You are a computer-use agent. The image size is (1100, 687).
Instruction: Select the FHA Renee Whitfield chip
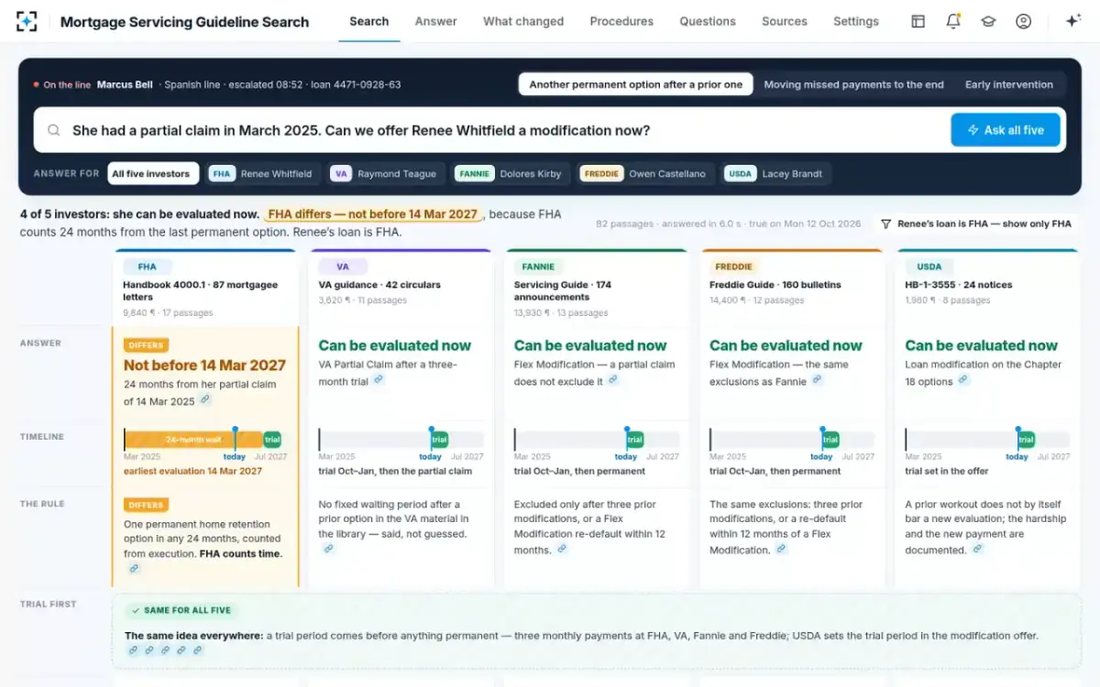tap(262, 173)
